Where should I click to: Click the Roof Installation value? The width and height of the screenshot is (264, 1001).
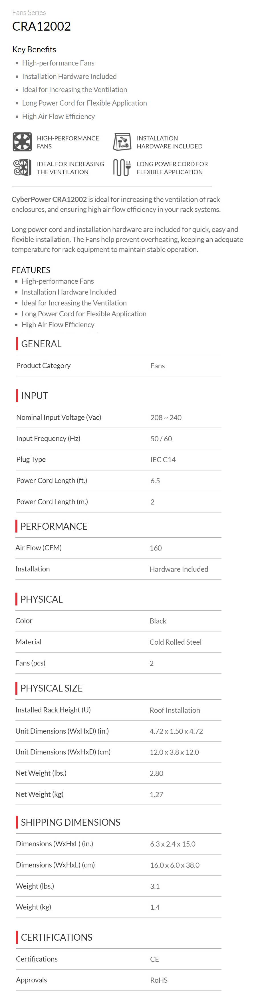(174, 710)
